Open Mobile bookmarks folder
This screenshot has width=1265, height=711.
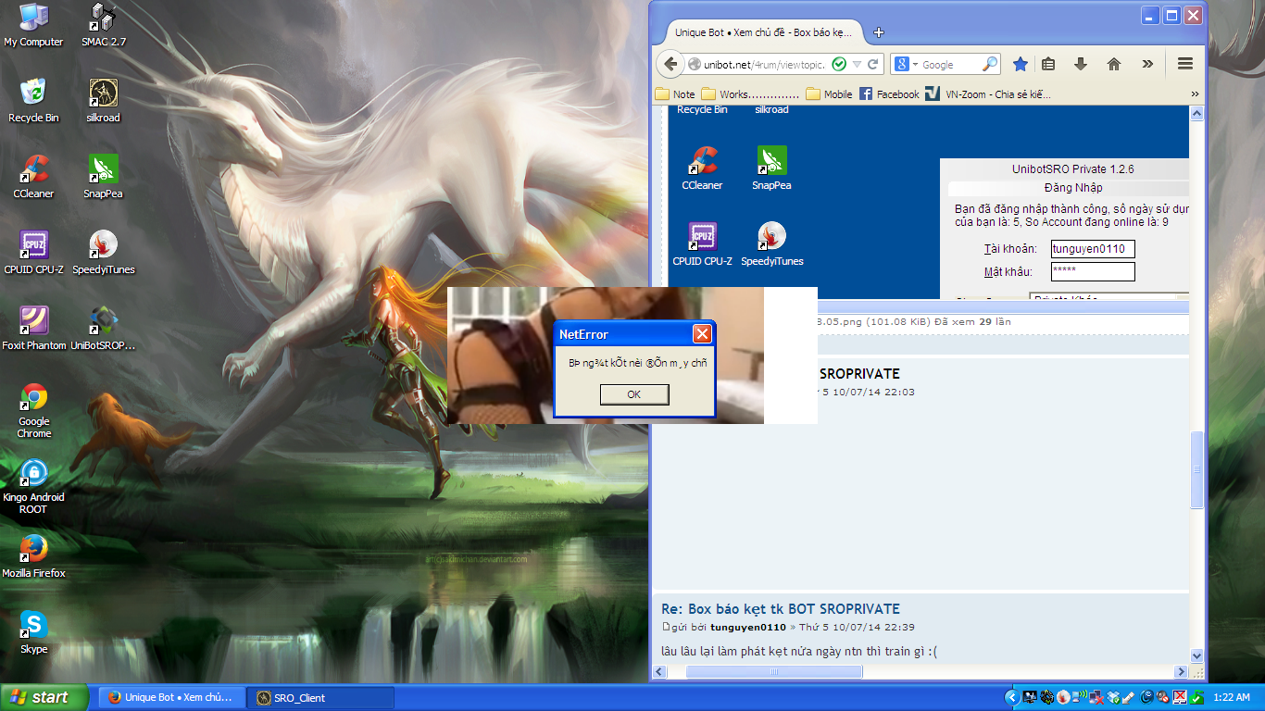[x=829, y=94]
